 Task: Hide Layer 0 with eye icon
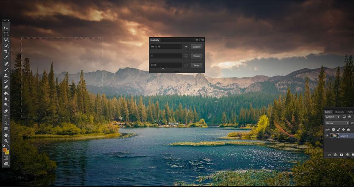coord(327,135)
